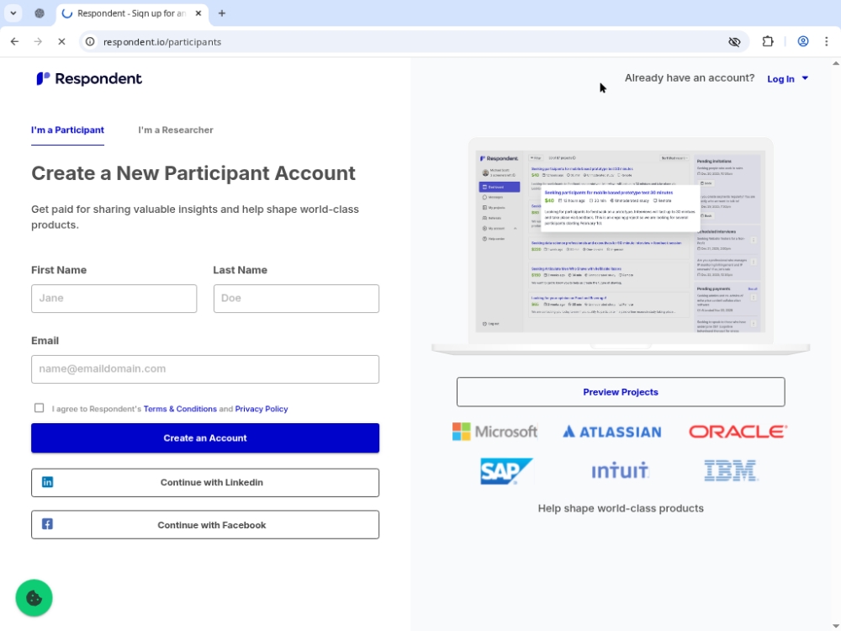Open the browser extensions puzzle icon
Image resolution: width=841 pixels, height=631 pixels.
(x=767, y=41)
